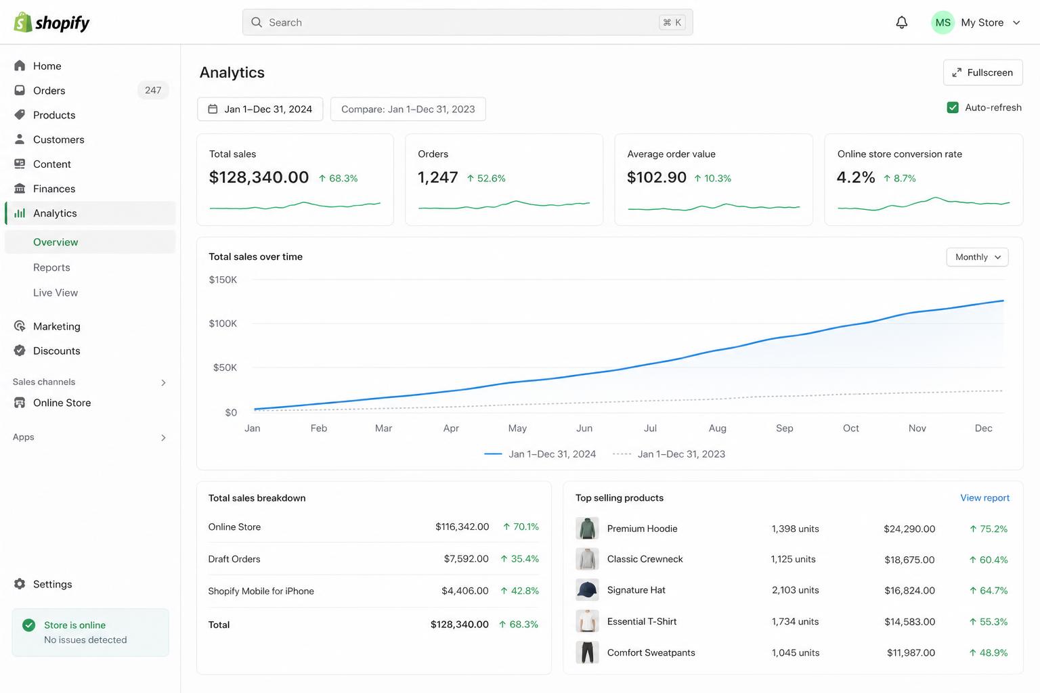This screenshot has height=693, width=1040.
Task: Open the Jan 1–Dec 31, 2024 date picker
Action: click(260, 109)
